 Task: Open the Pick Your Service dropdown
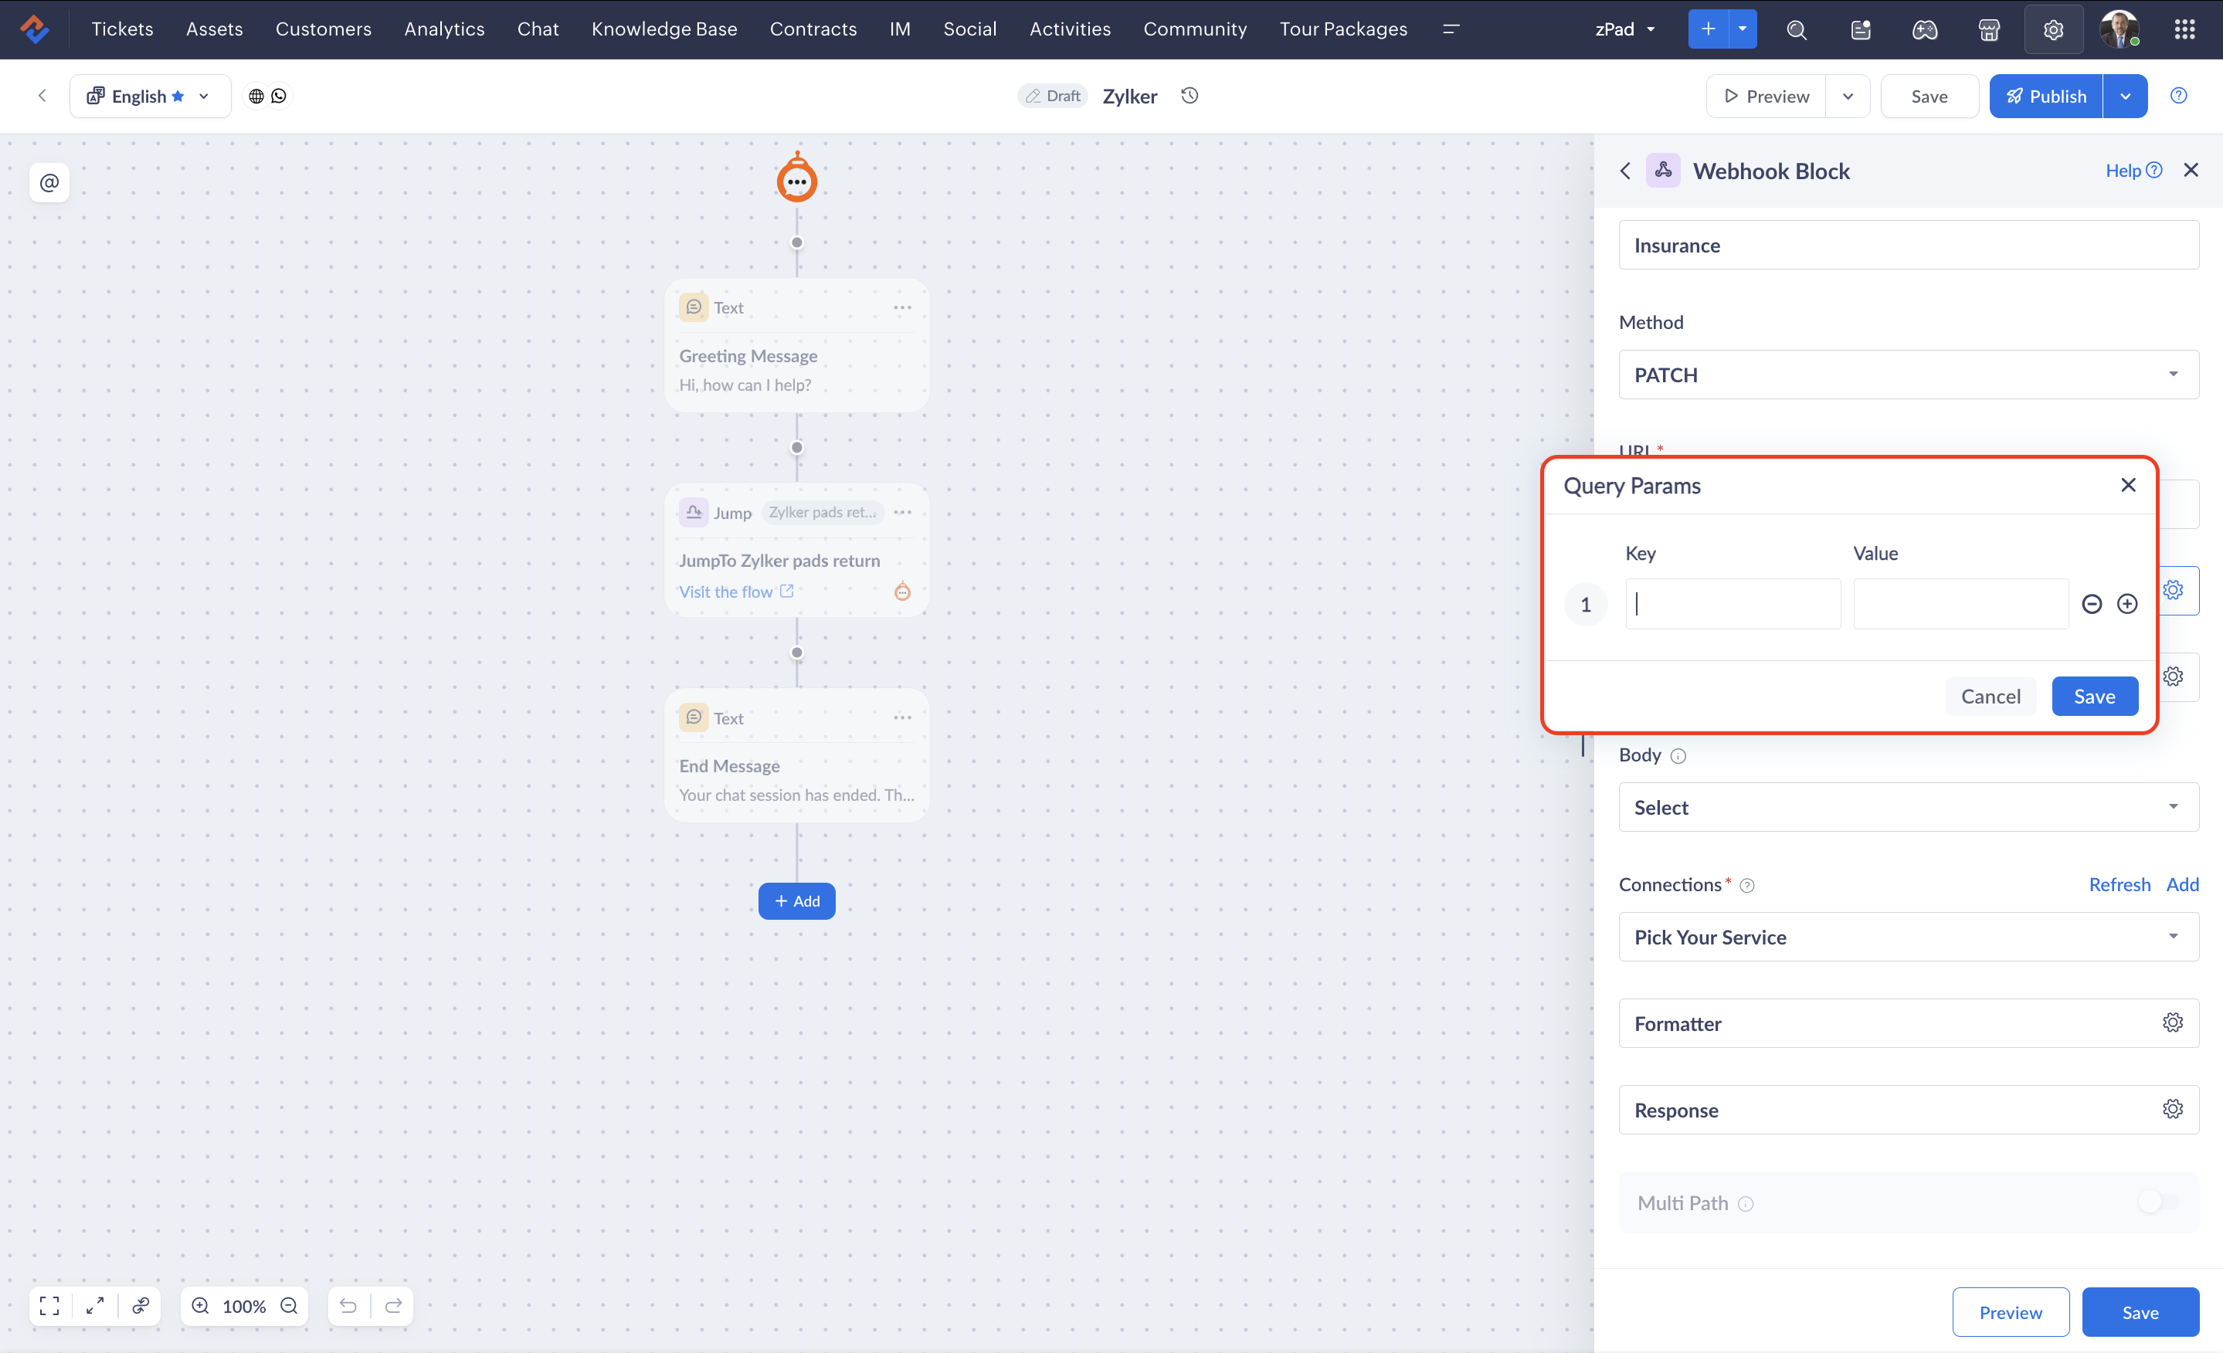[x=1908, y=936]
